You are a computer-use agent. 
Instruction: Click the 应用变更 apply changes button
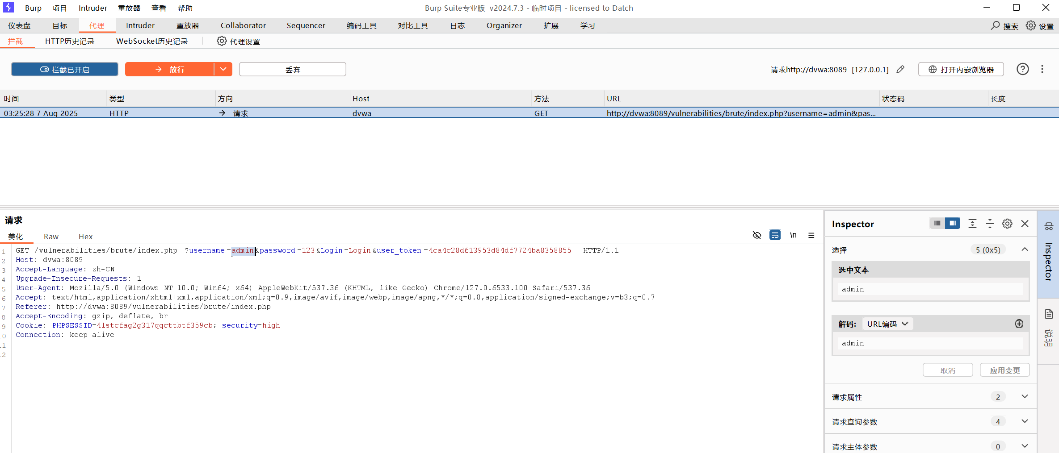point(1005,370)
